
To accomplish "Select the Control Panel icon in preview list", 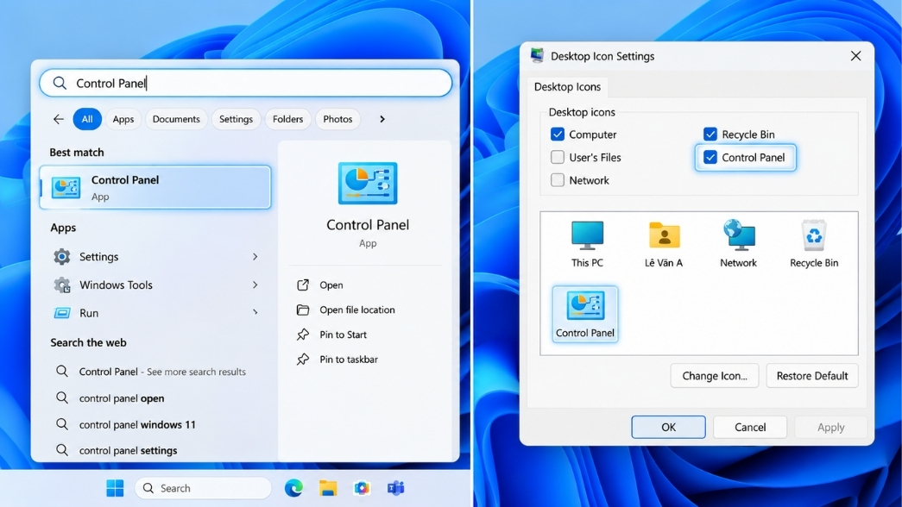I will click(x=585, y=314).
